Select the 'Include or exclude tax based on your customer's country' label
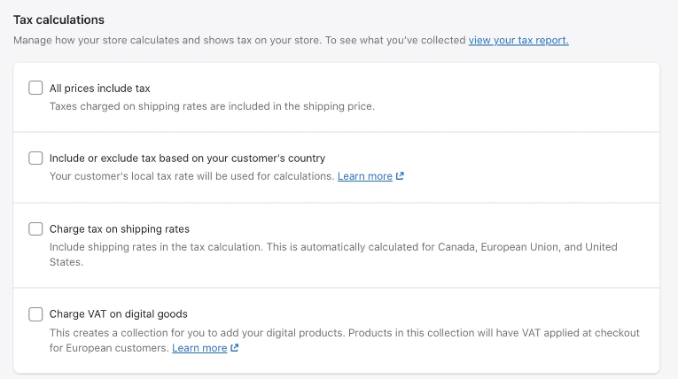The image size is (678, 379). (187, 159)
